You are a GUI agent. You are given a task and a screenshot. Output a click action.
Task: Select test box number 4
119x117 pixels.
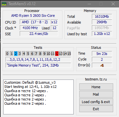(x=24, y=54)
